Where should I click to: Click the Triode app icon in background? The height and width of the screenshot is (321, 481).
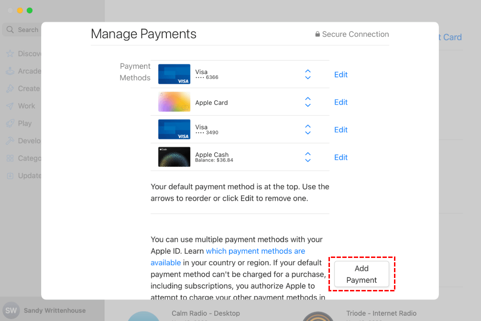[318, 316]
